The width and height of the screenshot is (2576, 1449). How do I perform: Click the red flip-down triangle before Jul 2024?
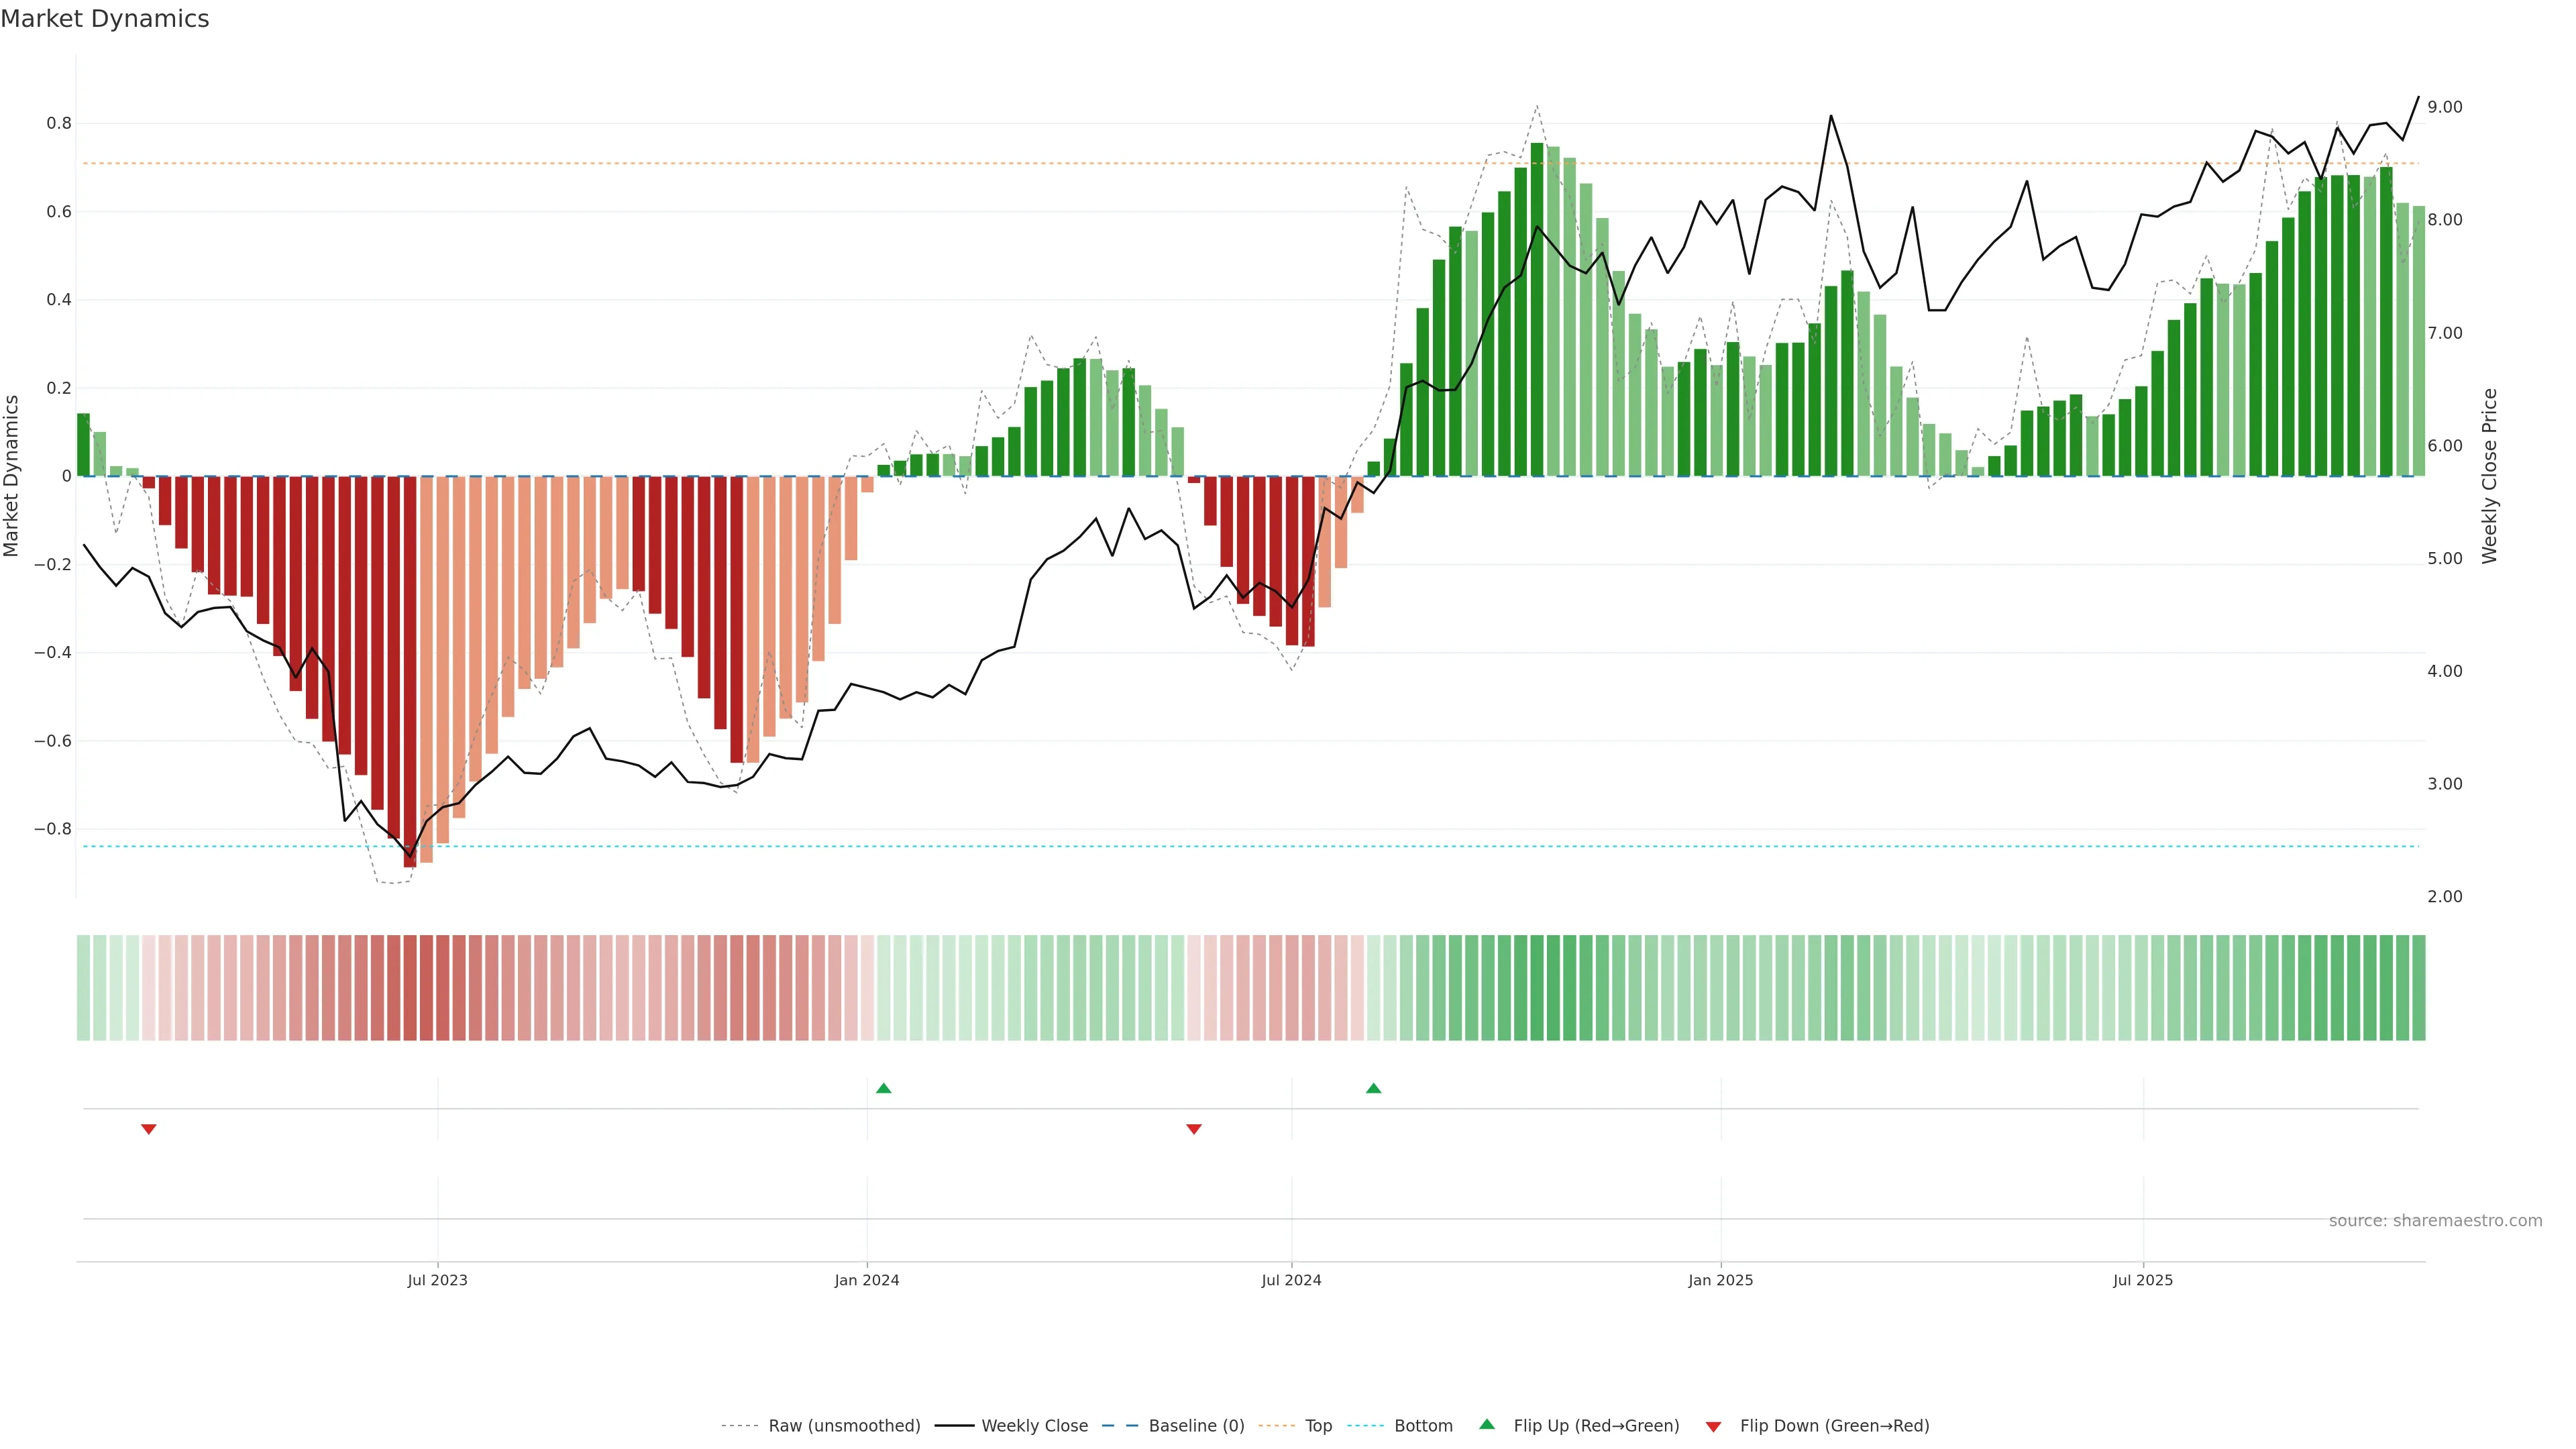click(x=1193, y=1129)
